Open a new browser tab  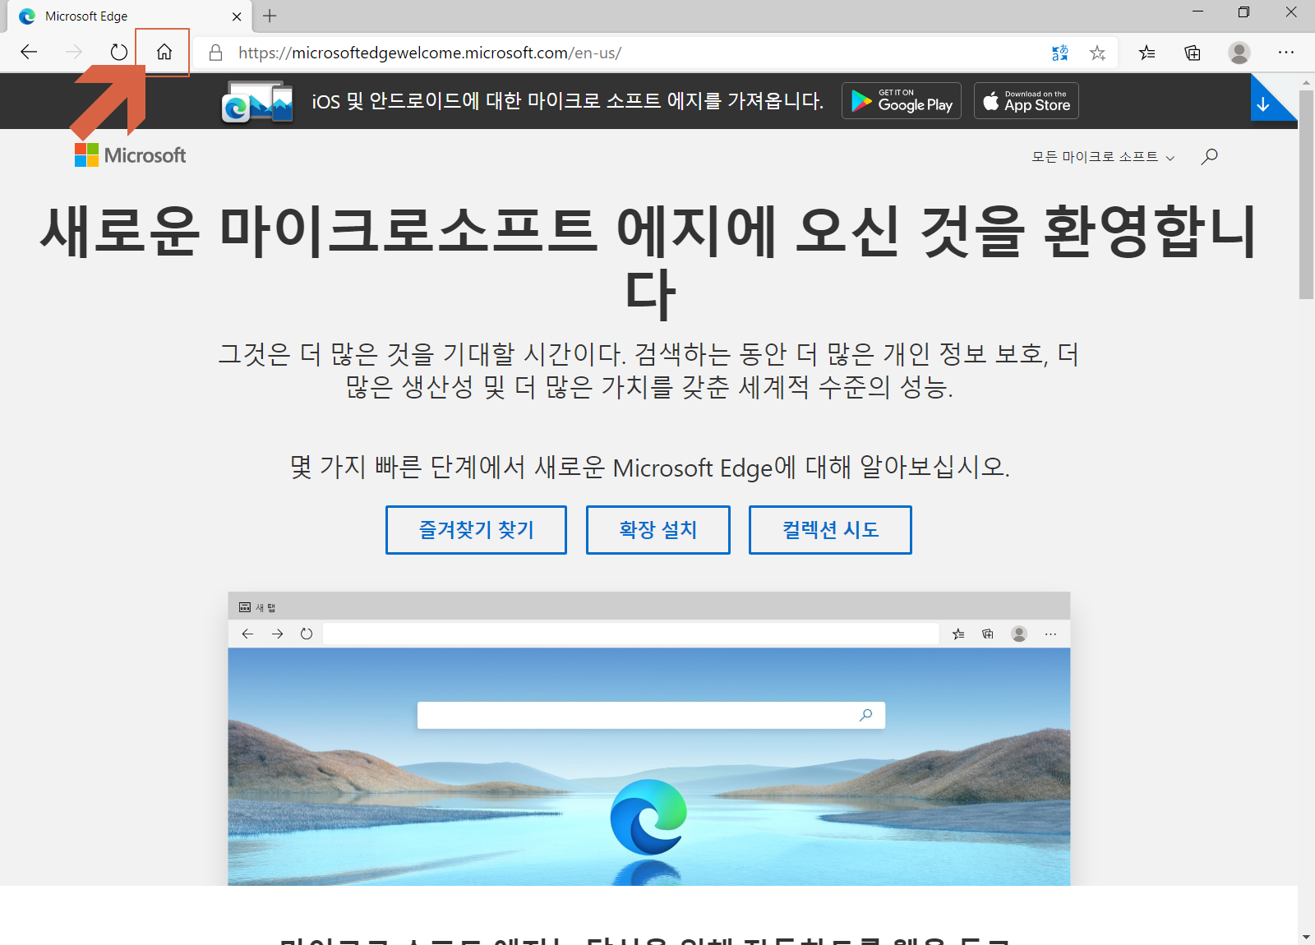[x=270, y=16]
